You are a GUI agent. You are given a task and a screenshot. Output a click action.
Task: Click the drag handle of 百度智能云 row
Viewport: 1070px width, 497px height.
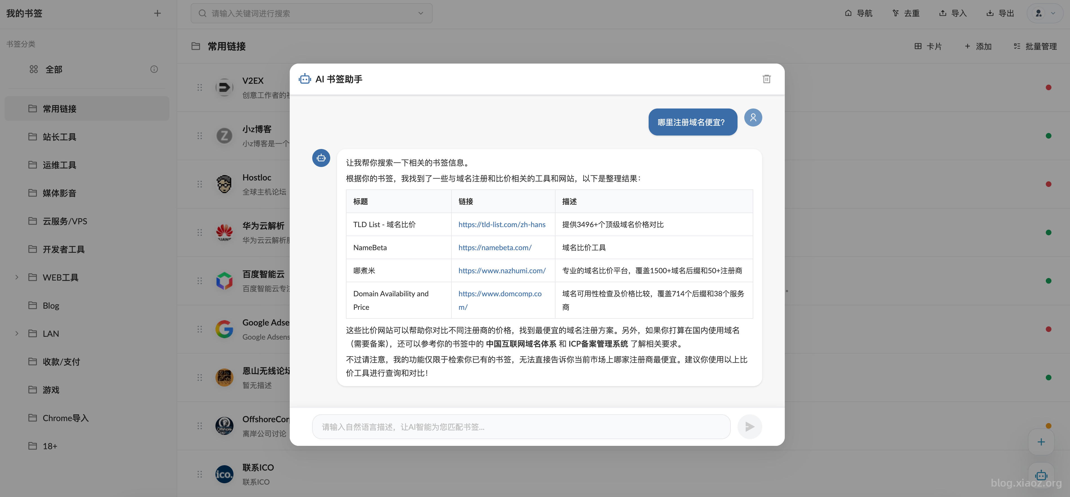point(200,281)
